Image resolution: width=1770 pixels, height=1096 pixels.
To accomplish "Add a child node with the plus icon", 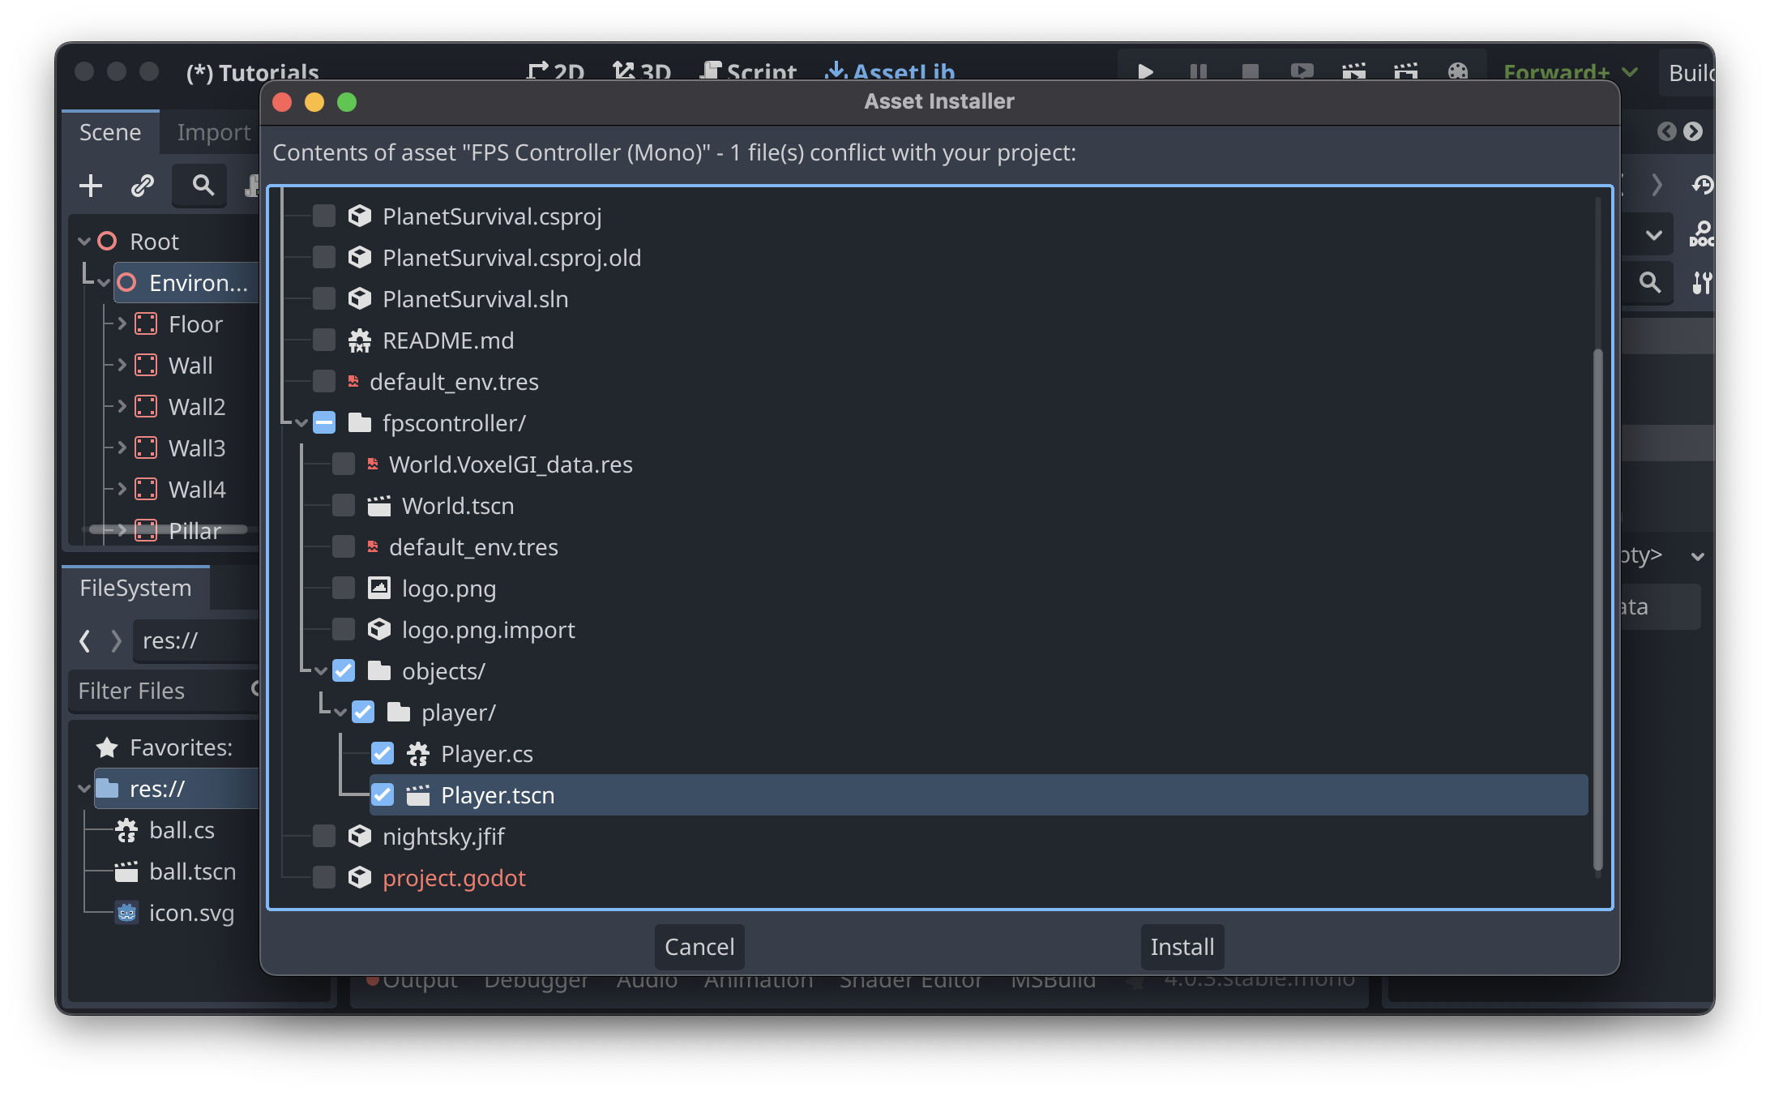I will [90, 185].
